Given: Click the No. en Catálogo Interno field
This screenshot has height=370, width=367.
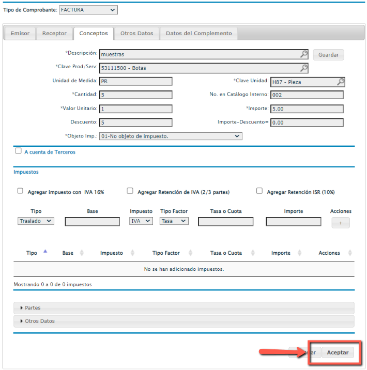Looking at the screenshot, I should pyautogui.click(x=307, y=95).
